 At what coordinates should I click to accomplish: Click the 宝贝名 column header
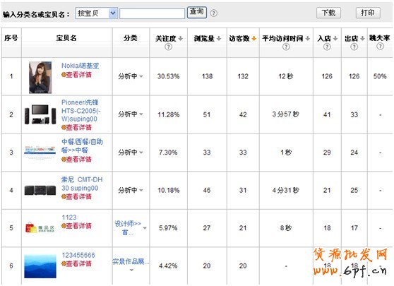click(66, 38)
